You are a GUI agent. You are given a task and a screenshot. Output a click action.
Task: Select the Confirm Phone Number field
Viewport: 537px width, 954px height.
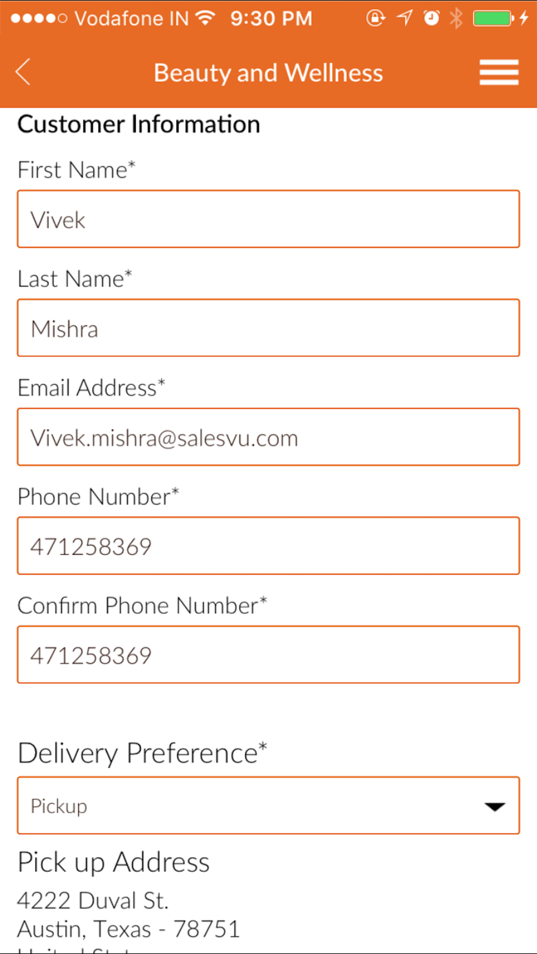pos(268,655)
